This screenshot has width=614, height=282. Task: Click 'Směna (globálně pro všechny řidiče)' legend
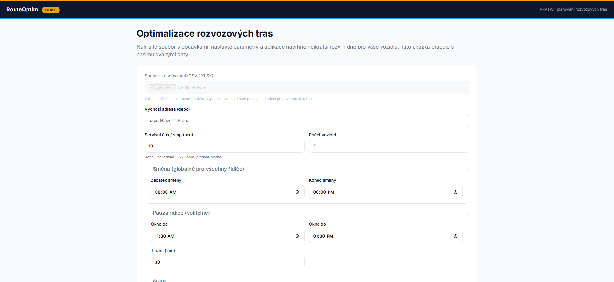tap(198, 169)
